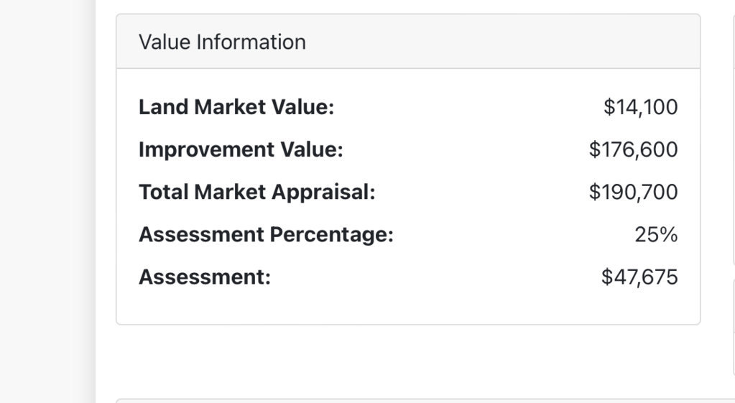
Task: Select the Improvement Value label
Action: point(241,150)
